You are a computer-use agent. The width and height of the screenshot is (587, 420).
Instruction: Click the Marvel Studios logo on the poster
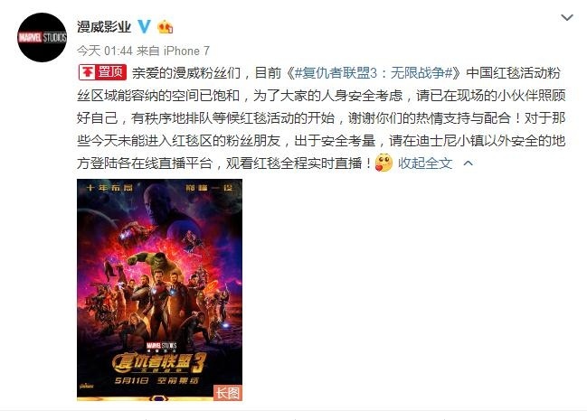[x=161, y=346]
